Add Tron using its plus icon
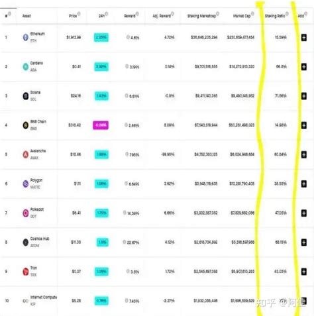314x316 pixels. point(304,272)
